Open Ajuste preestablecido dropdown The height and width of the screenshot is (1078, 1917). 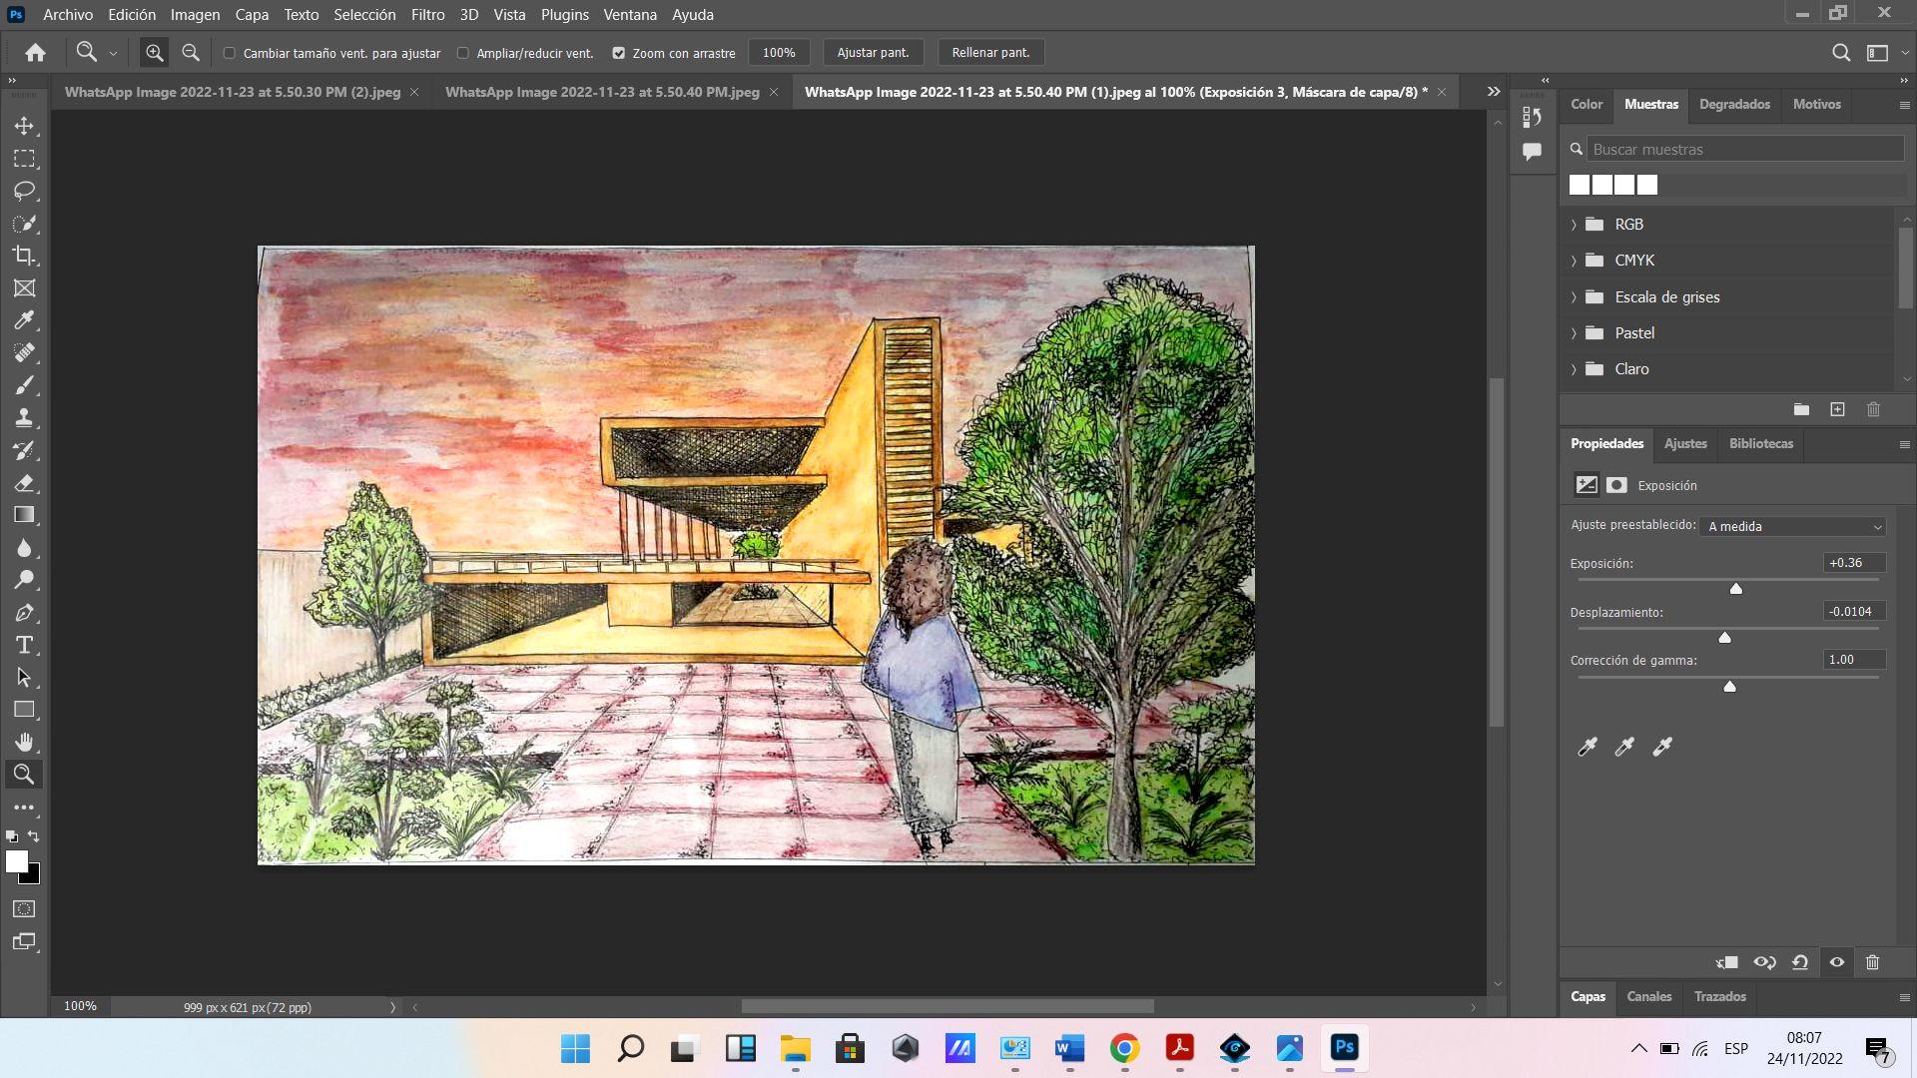tap(1792, 526)
